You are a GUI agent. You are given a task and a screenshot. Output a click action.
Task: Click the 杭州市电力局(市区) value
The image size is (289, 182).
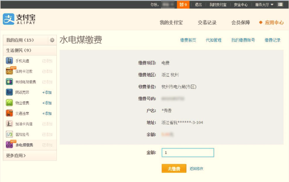179,87
